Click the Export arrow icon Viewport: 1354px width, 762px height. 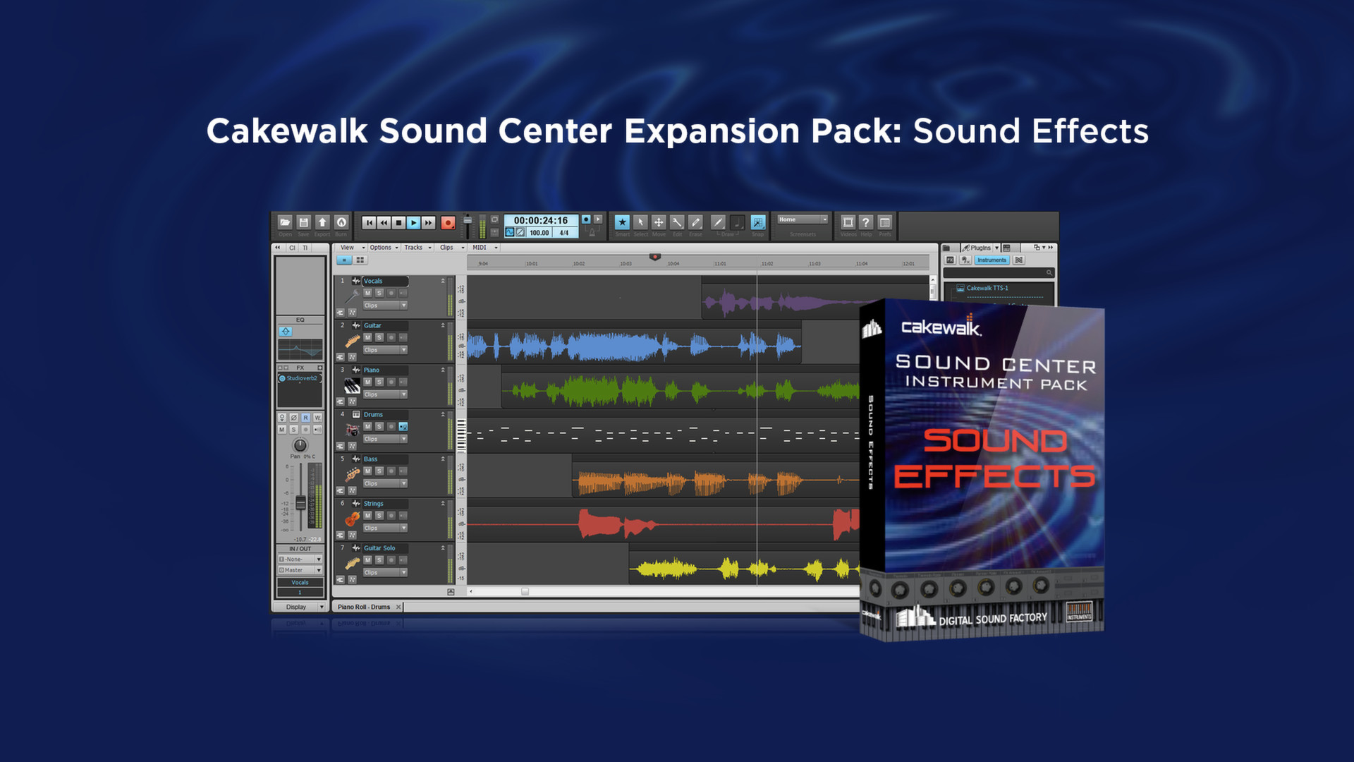[x=322, y=222]
